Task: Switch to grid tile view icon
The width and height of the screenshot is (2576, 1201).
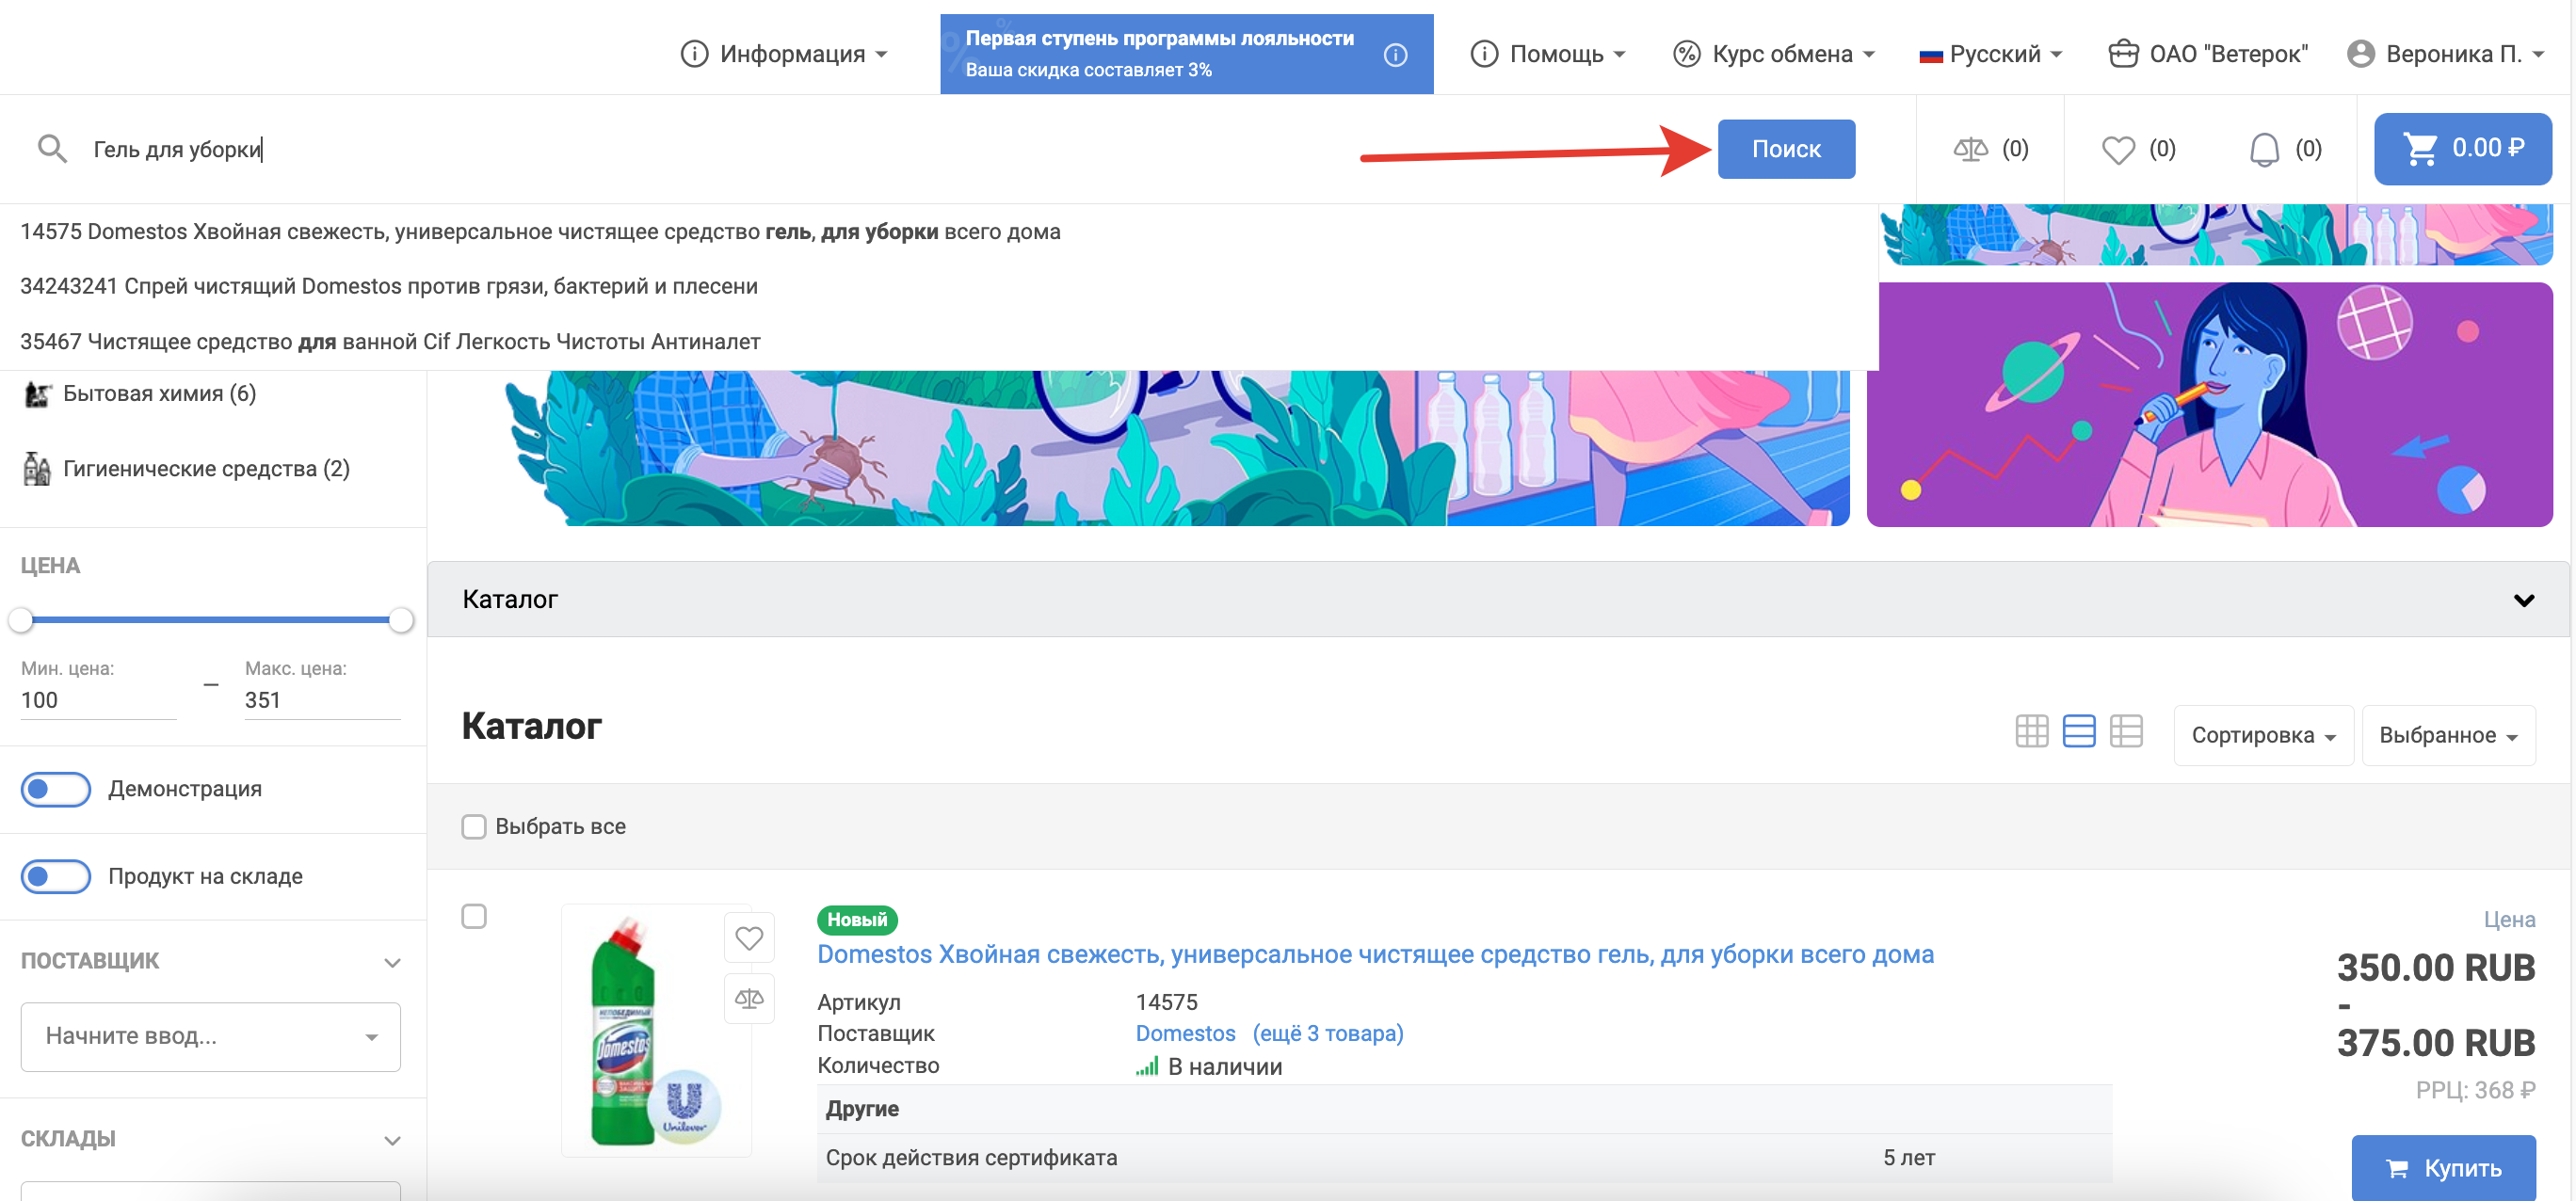Action: pyautogui.click(x=2031, y=731)
